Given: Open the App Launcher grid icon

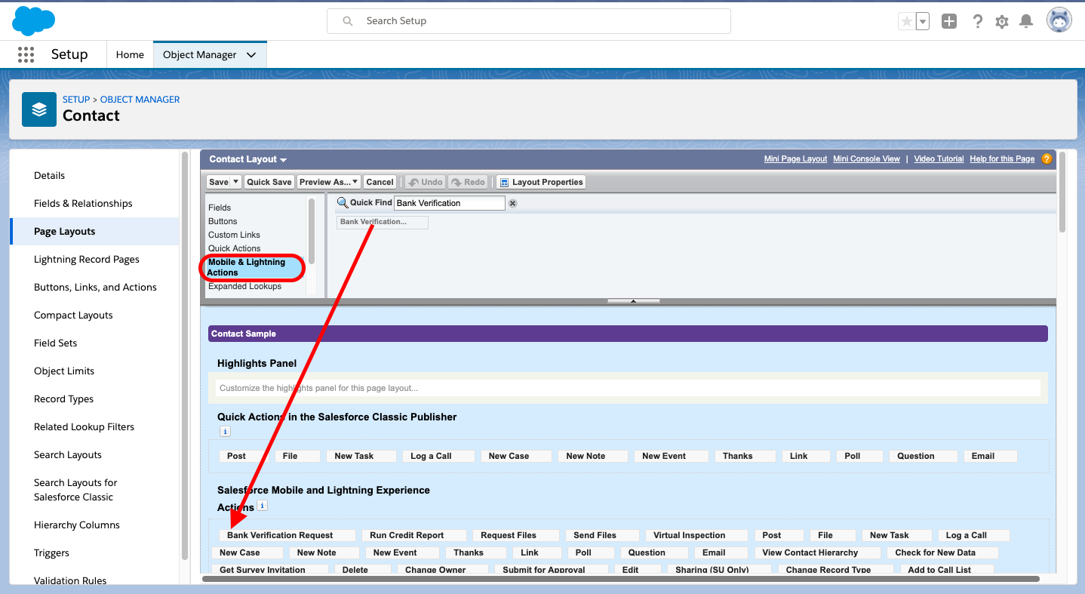Looking at the screenshot, I should (x=26, y=54).
